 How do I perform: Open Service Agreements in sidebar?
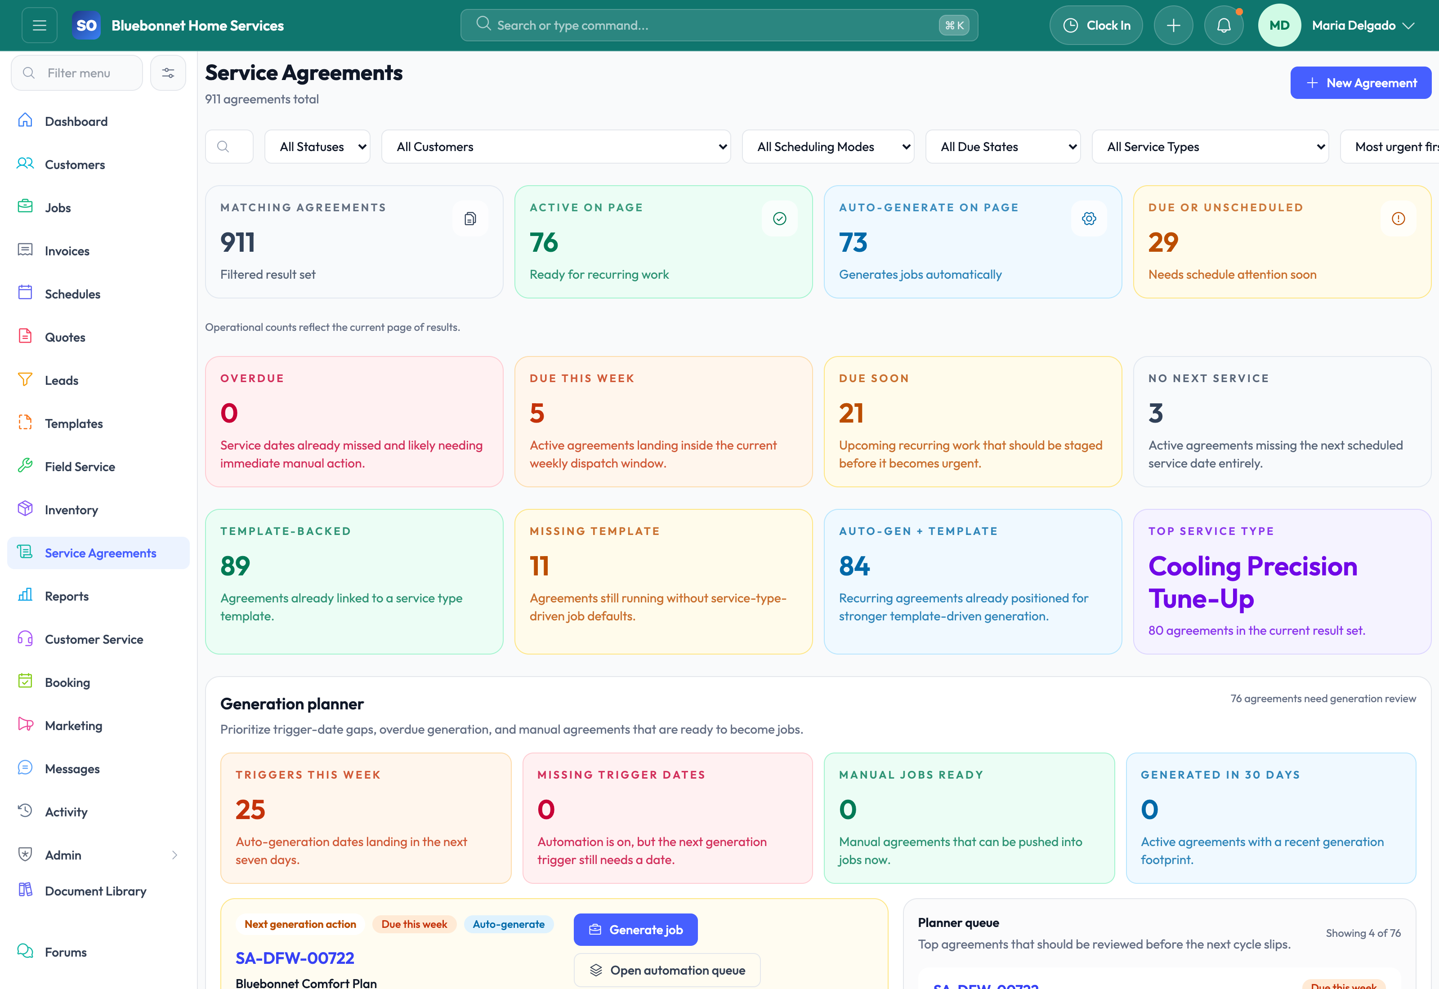tap(98, 553)
